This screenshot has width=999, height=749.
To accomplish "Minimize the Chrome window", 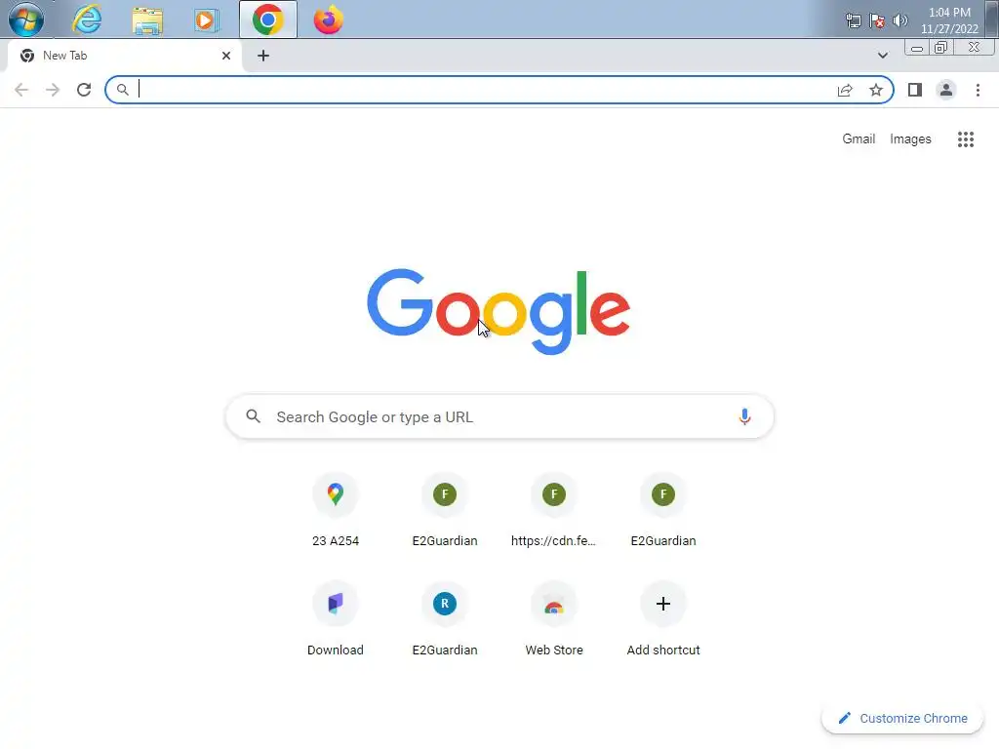I will (x=917, y=48).
